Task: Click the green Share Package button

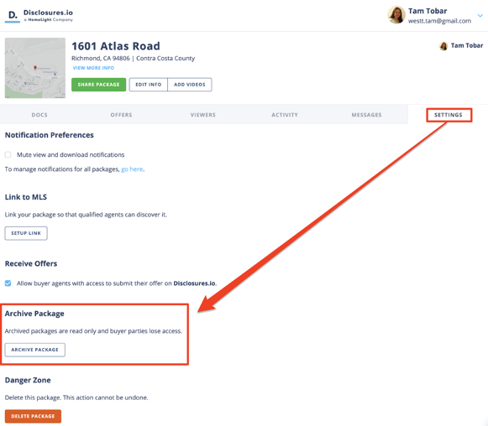Action: [98, 85]
